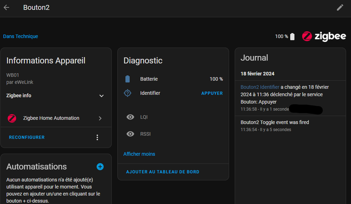This screenshot has height=204, width=351.
Task: Click the back arrow icon
Action: tap(6, 7)
